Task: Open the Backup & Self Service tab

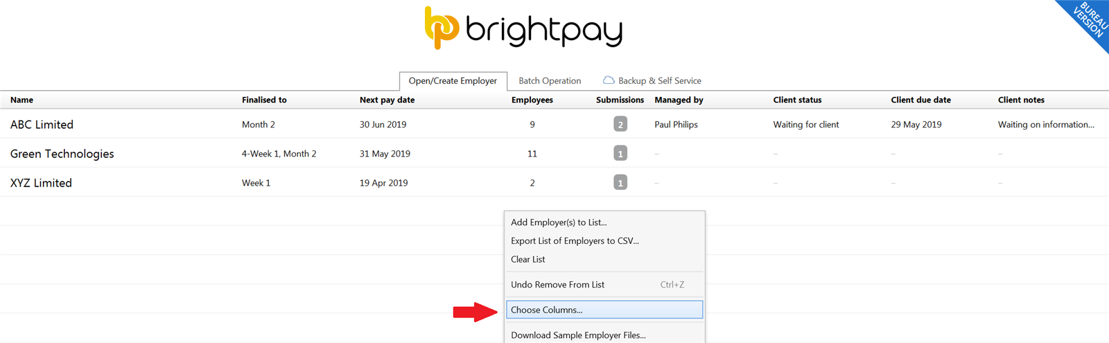Action: (652, 81)
